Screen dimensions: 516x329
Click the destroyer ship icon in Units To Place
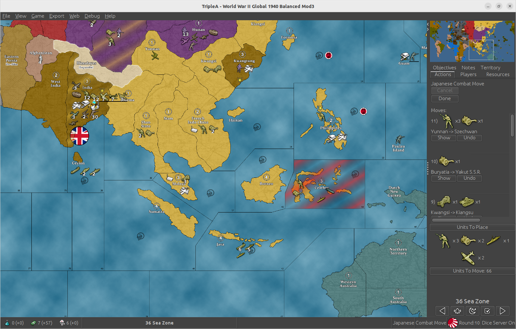click(x=494, y=240)
